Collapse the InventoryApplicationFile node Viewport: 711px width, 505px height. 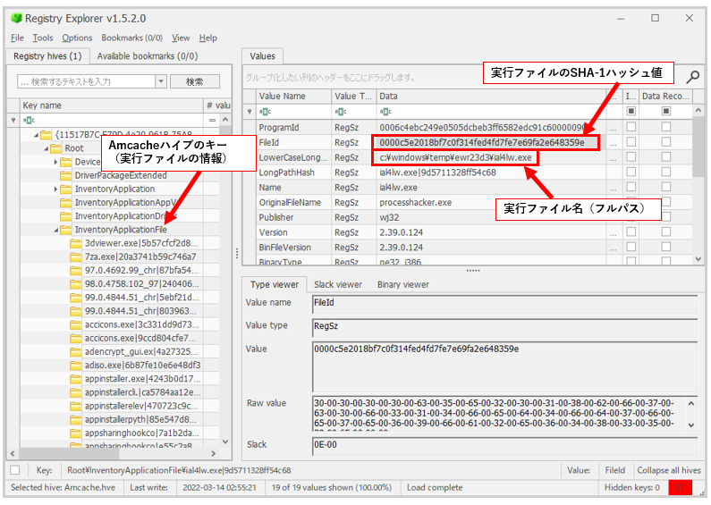pos(56,230)
